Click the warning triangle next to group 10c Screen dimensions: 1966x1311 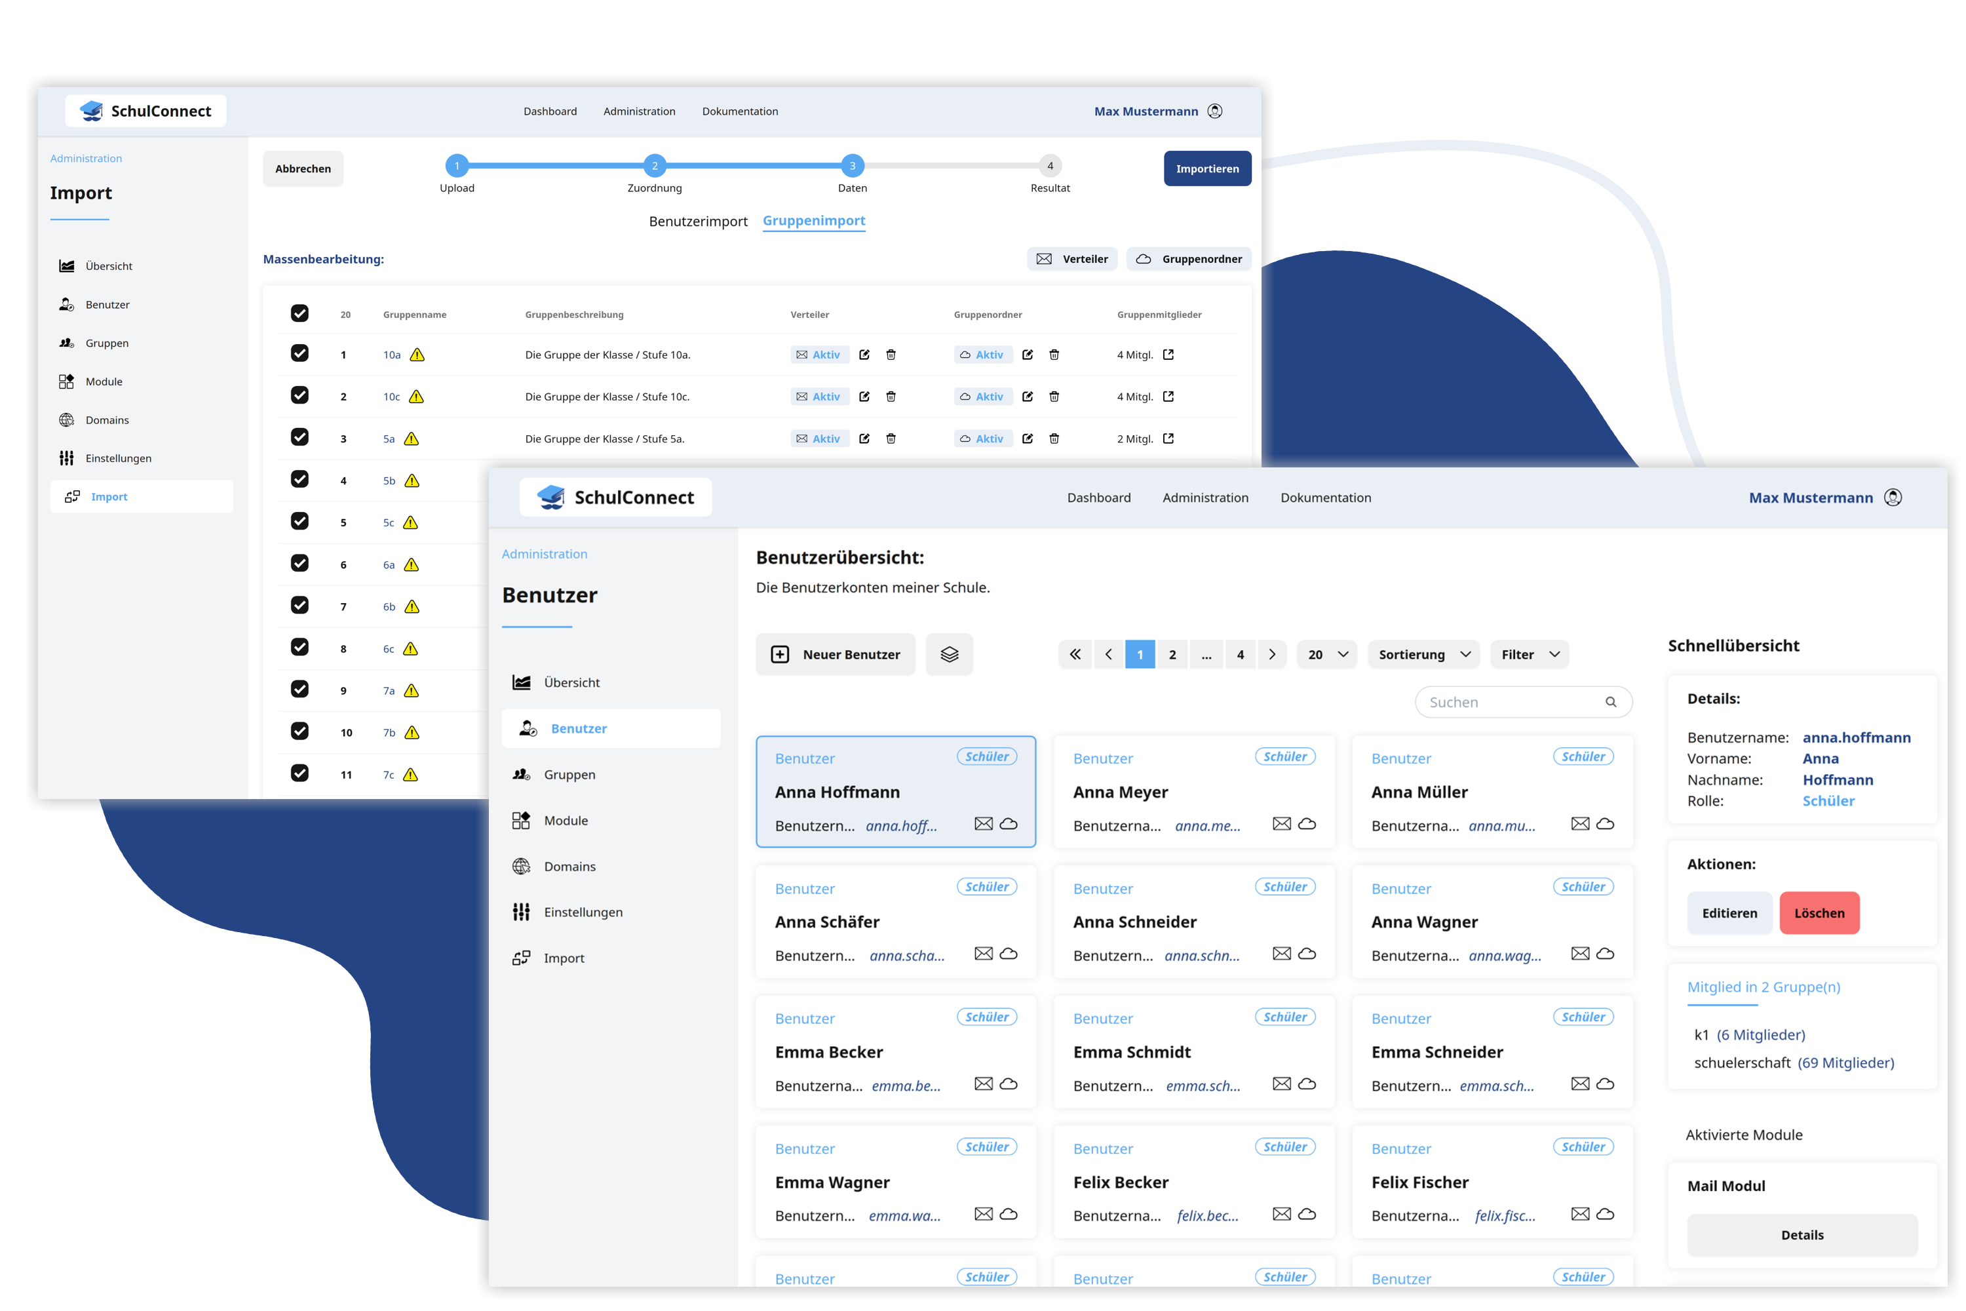point(416,397)
